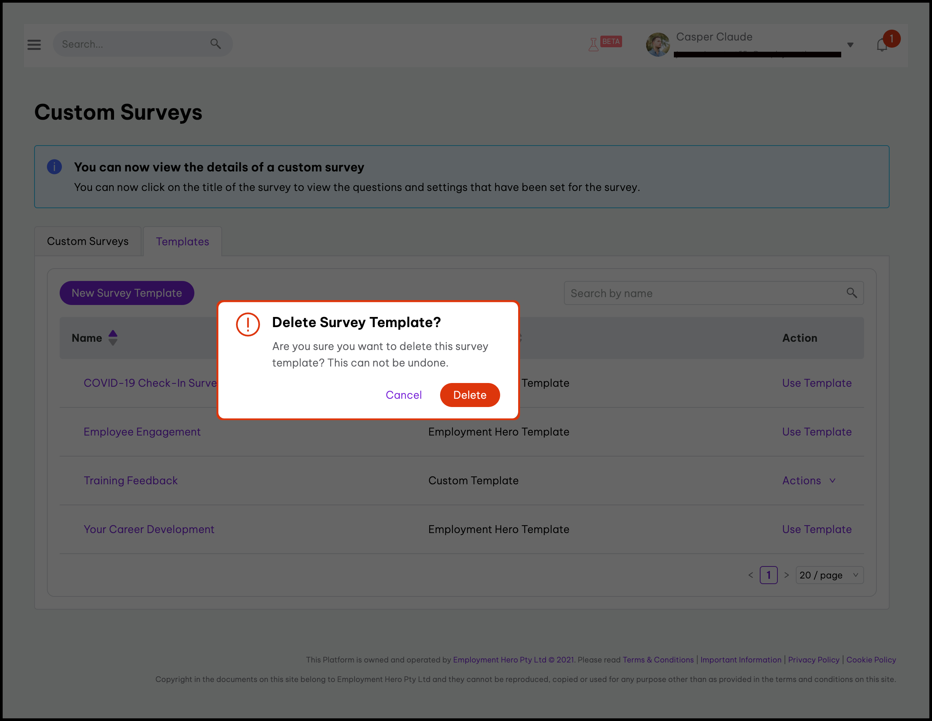Open the notifications bell

click(x=882, y=45)
